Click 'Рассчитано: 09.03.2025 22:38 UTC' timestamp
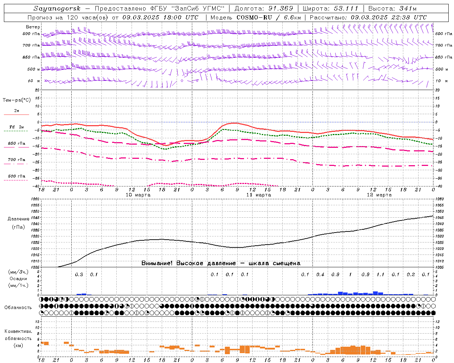This screenshot has height=363, width=454. 368,17
